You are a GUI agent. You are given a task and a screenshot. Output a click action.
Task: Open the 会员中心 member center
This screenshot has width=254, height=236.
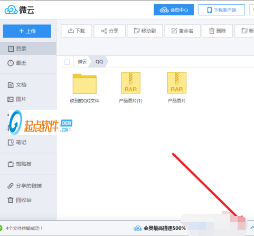click(x=174, y=10)
